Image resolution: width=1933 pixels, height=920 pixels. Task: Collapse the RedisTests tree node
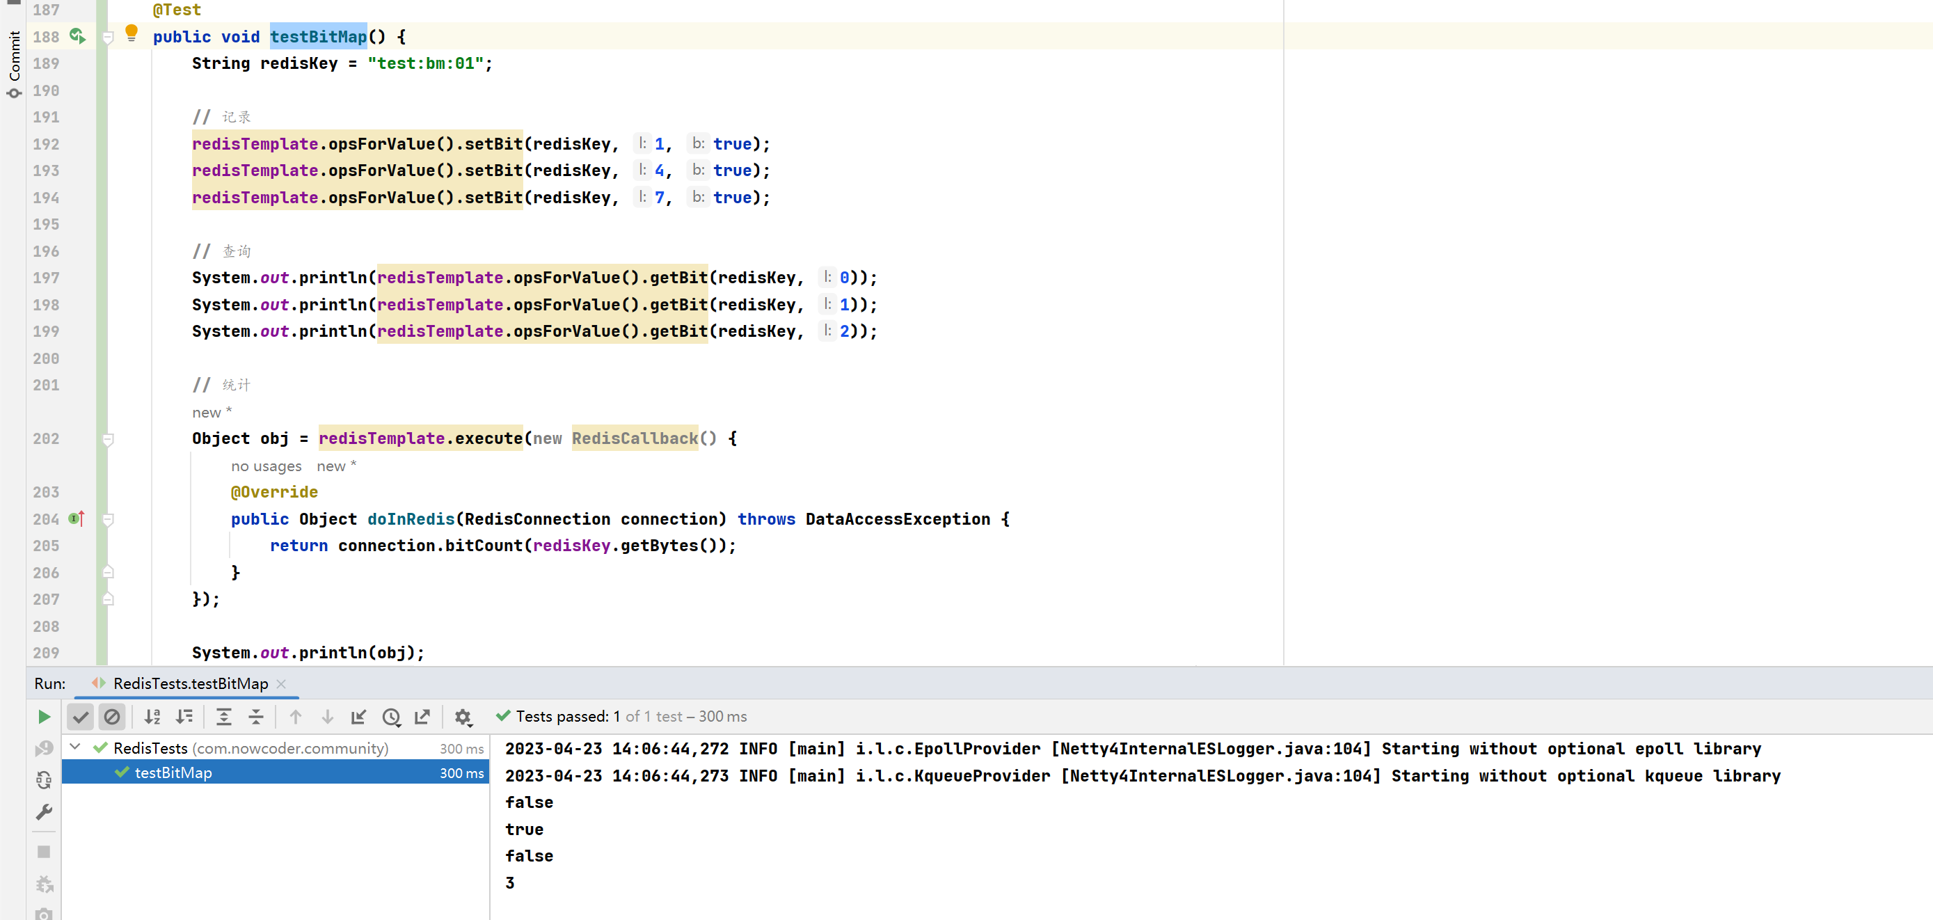[75, 747]
